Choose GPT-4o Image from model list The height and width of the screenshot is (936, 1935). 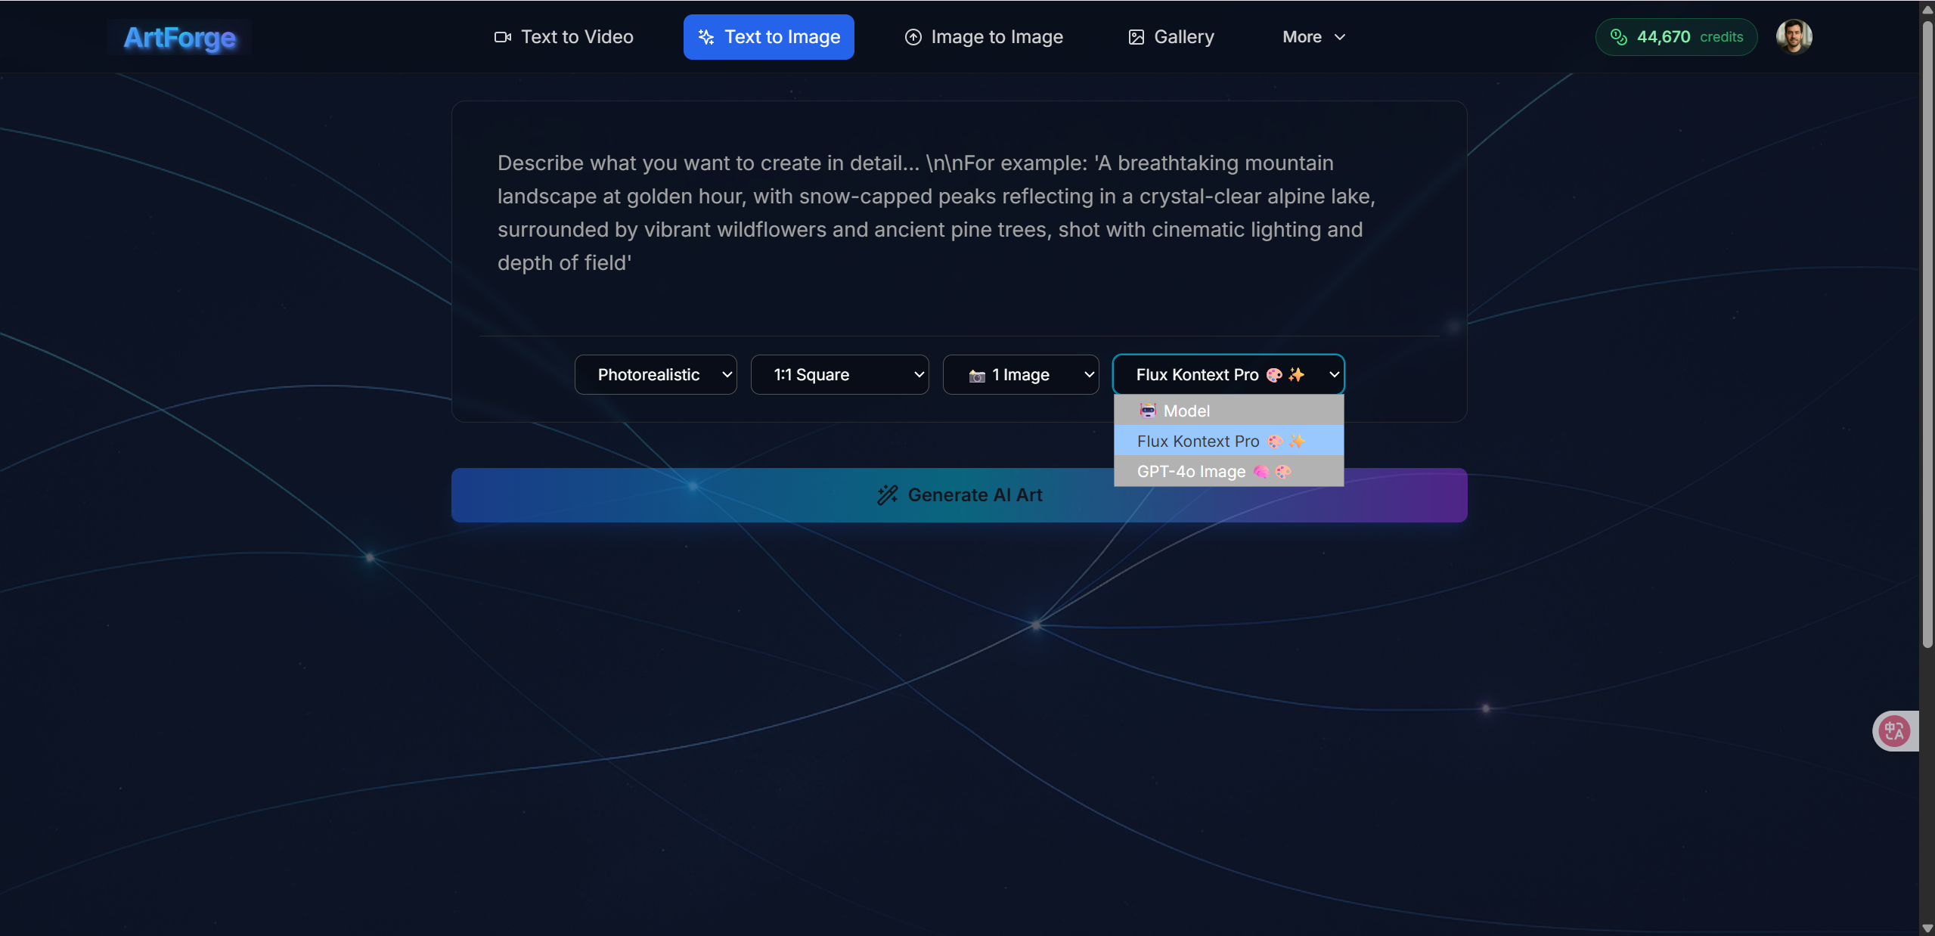[x=1229, y=471]
